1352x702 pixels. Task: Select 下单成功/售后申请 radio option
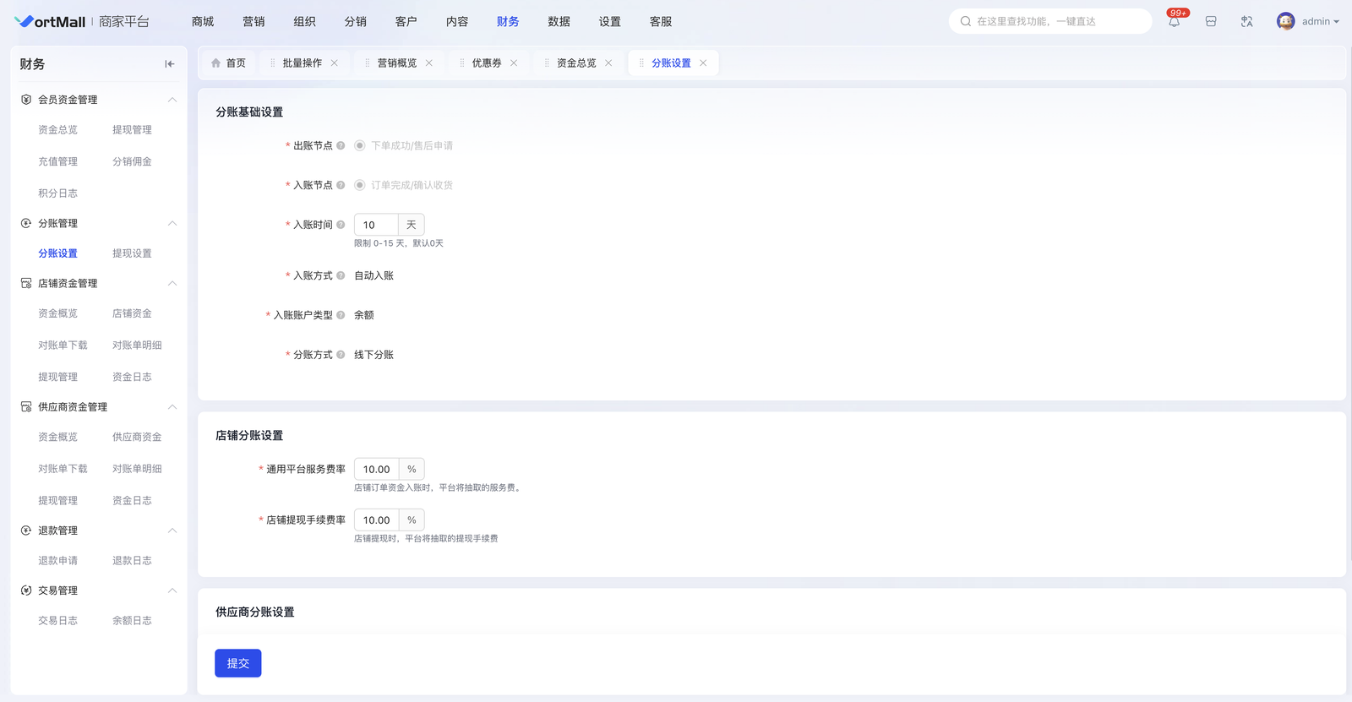point(360,146)
